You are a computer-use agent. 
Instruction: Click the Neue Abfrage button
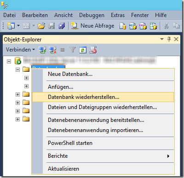point(93,26)
